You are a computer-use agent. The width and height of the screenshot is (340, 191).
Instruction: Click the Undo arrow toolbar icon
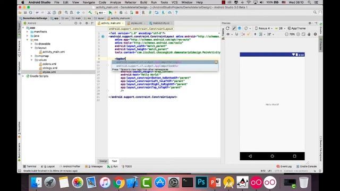37,13
